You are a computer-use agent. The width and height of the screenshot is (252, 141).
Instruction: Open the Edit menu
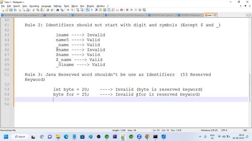9,6
